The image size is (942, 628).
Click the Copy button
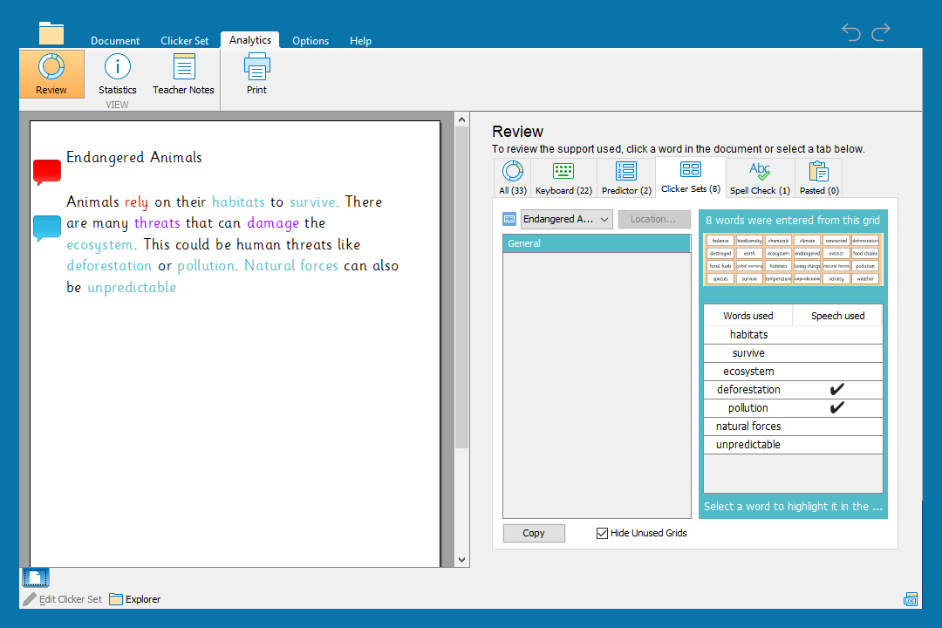point(534,533)
